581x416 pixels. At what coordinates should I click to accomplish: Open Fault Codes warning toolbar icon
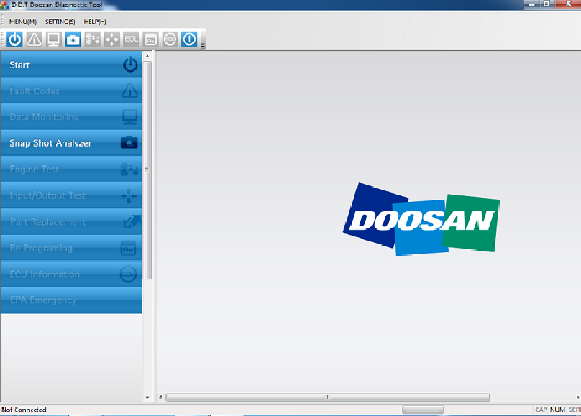[x=35, y=40]
